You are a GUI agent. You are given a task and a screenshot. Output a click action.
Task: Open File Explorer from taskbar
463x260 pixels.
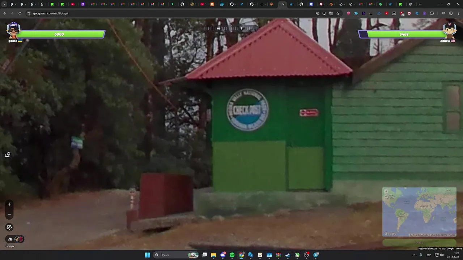click(x=213, y=255)
